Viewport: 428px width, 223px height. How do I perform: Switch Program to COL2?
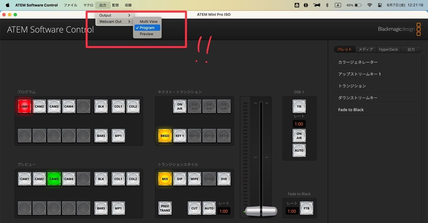[133, 106]
